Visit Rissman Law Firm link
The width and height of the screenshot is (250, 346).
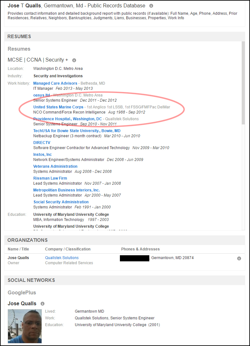click(x=50, y=178)
